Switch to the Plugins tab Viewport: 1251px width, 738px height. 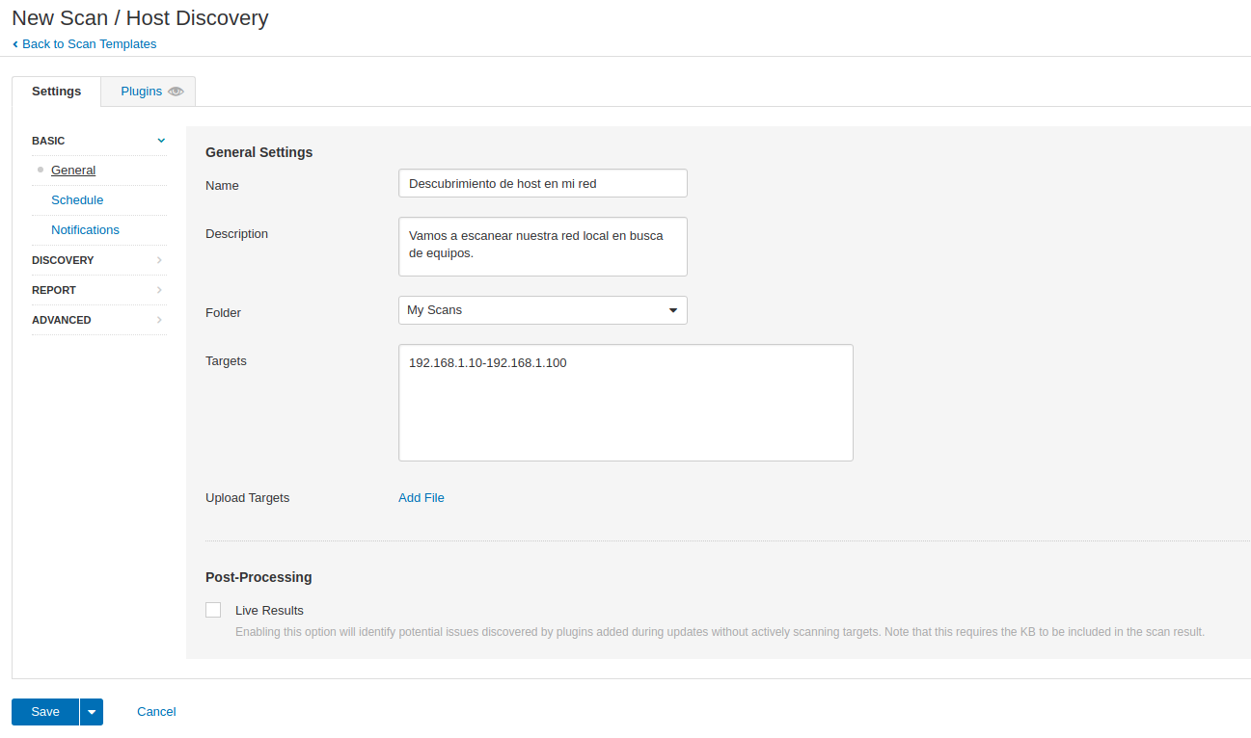pos(149,92)
